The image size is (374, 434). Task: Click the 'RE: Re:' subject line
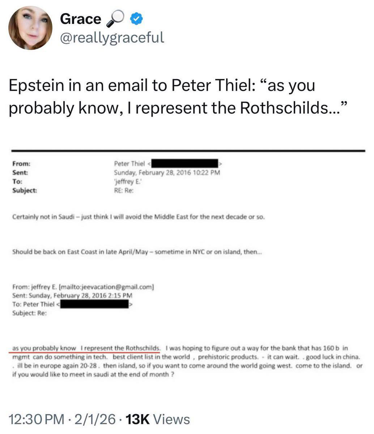[124, 190]
